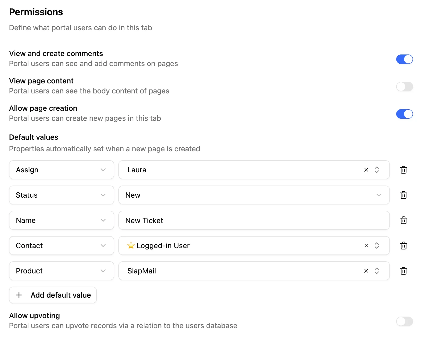The image size is (422, 340).
Task: Clear the Logged-in User contact value
Action: [366, 246]
